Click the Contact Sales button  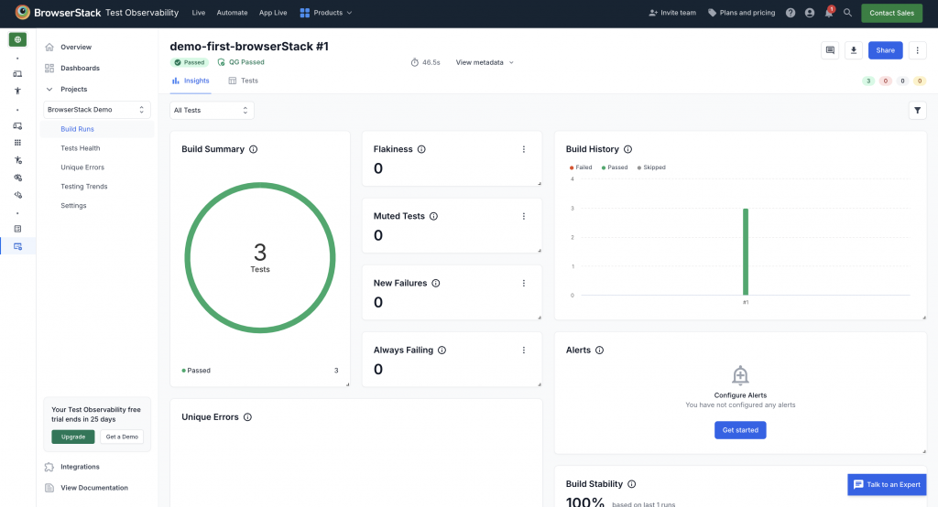(x=891, y=13)
